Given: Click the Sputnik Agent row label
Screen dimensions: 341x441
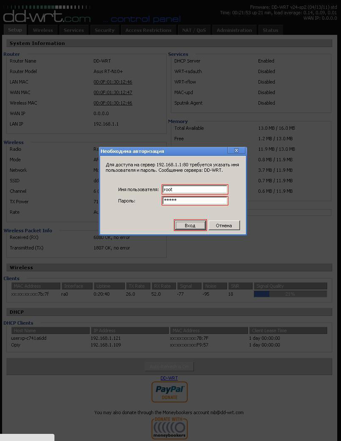Looking at the screenshot, I should pyautogui.click(x=189, y=103).
